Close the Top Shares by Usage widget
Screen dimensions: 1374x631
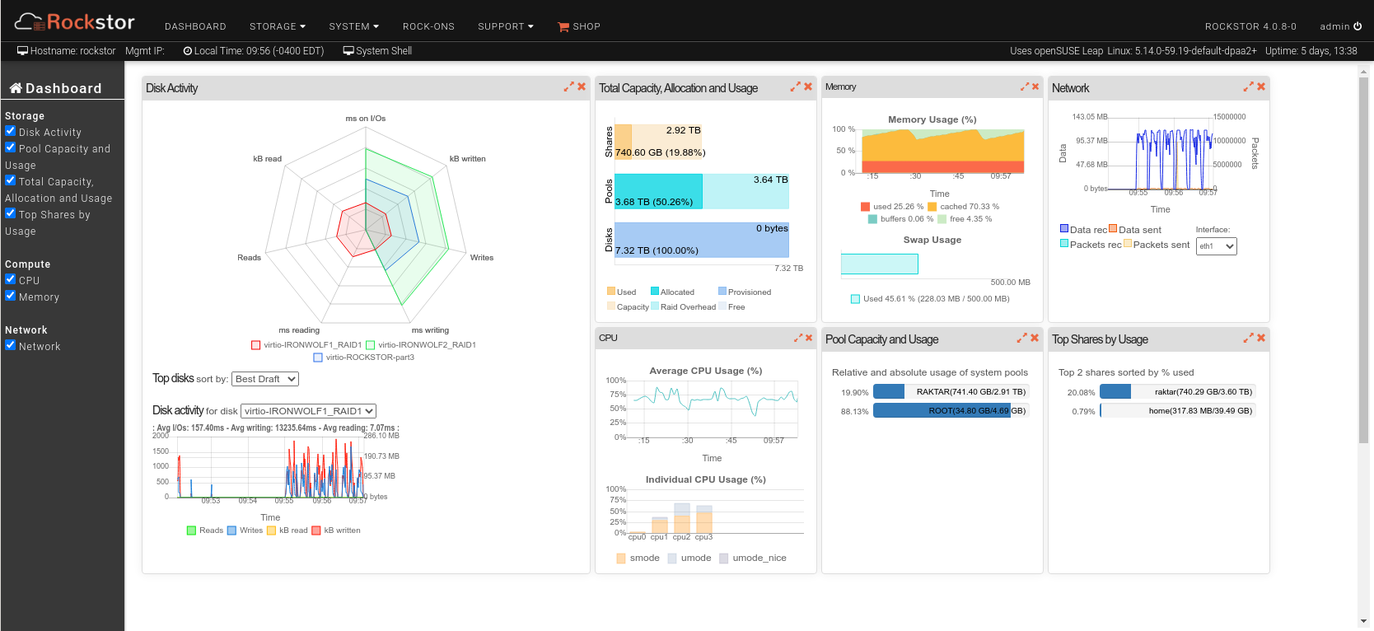pyautogui.click(x=1261, y=338)
